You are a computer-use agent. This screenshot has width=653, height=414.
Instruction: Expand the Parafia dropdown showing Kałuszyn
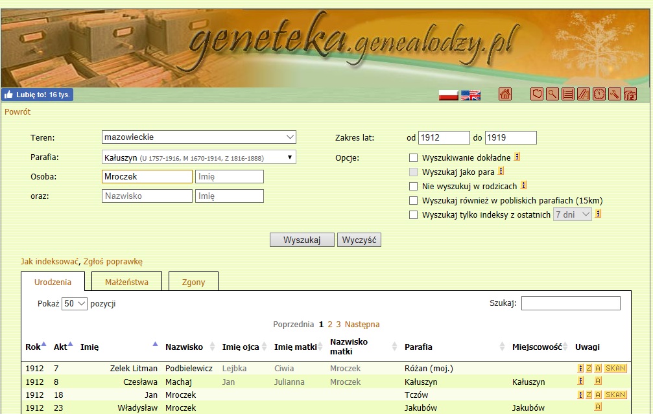click(199, 157)
